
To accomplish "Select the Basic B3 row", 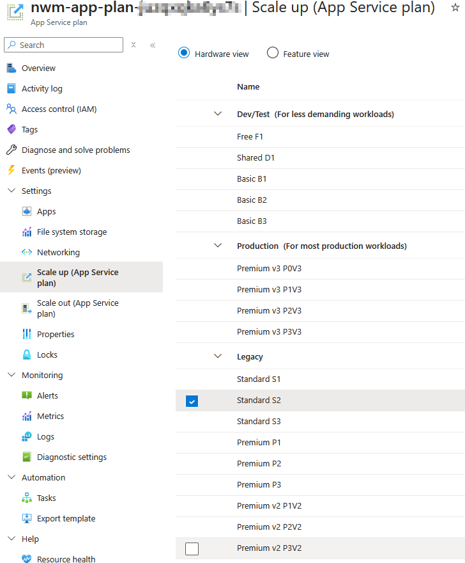I will tap(320, 221).
